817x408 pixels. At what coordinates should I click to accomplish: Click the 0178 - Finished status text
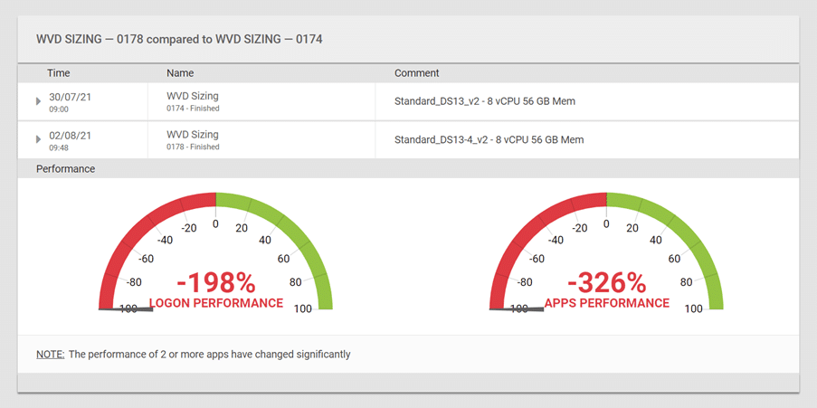coord(193,147)
